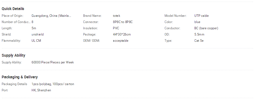
Task: Click the Port value HK, Shenzhen
Action: point(41,90)
